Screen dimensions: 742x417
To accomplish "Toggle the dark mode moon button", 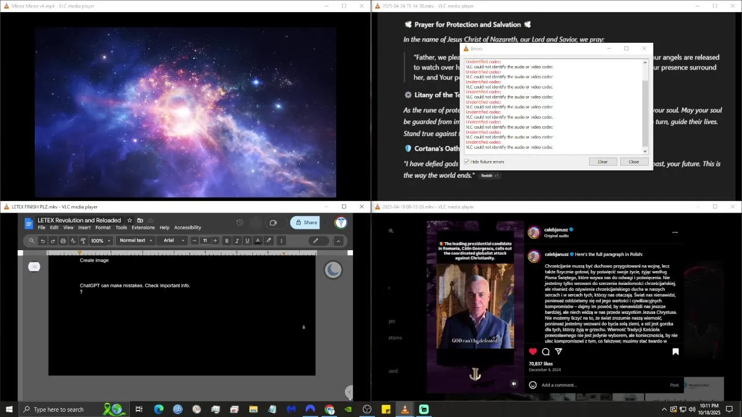I will click(x=333, y=269).
